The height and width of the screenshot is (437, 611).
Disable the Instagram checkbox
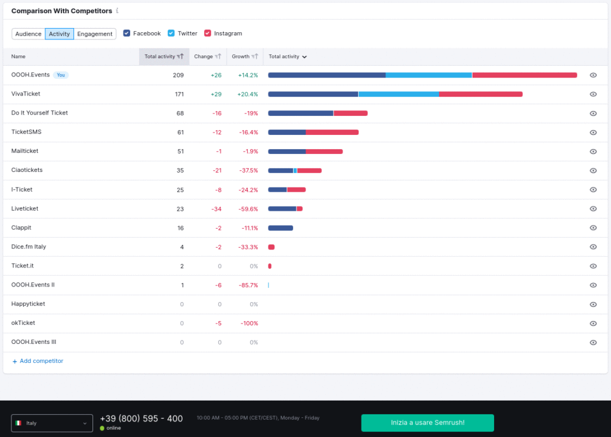pos(208,33)
